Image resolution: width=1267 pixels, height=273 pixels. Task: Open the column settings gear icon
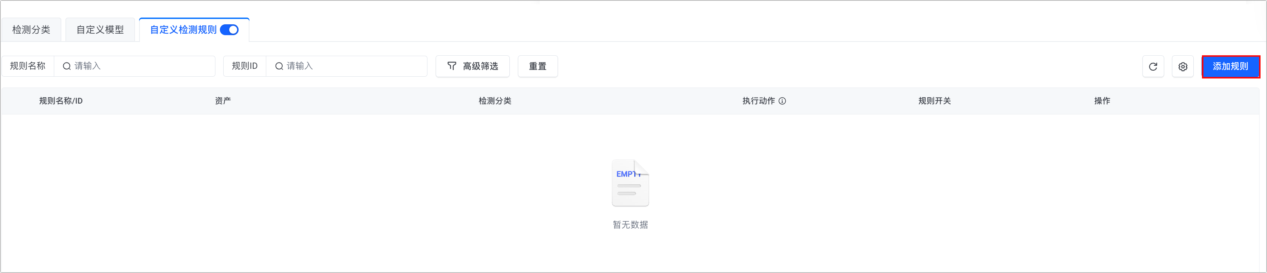click(x=1182, y=67)
